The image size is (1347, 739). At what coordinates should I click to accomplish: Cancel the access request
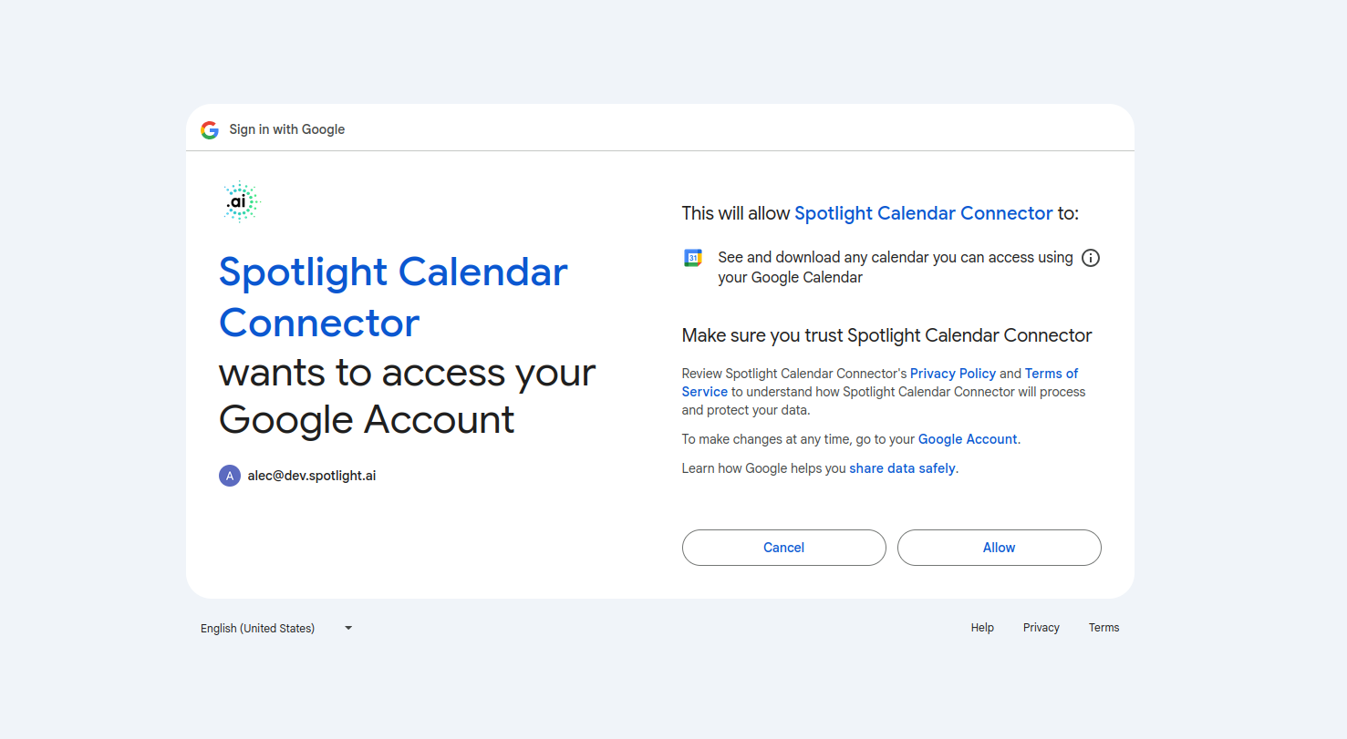point(784,548)
